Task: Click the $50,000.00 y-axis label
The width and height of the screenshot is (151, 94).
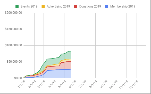Action: click(14, 62)
